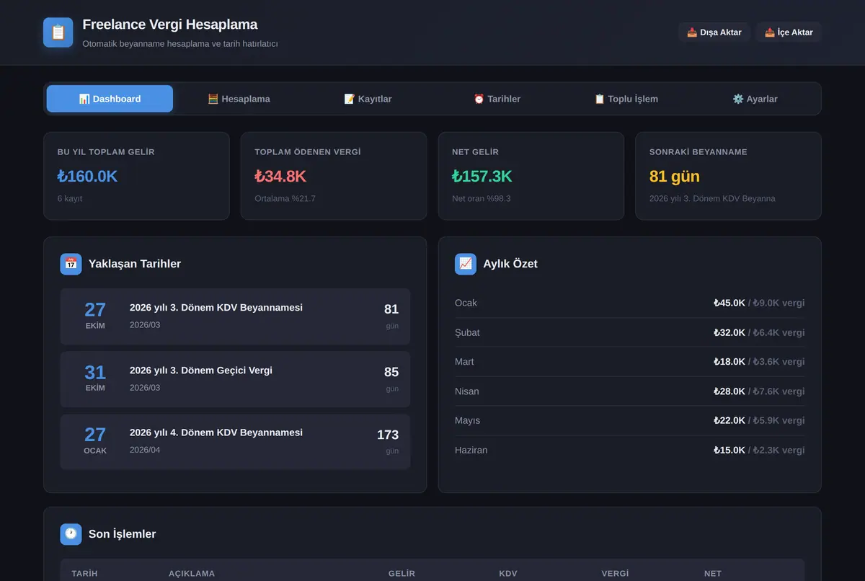Click the Net Gelir summary card

[531, 176]
